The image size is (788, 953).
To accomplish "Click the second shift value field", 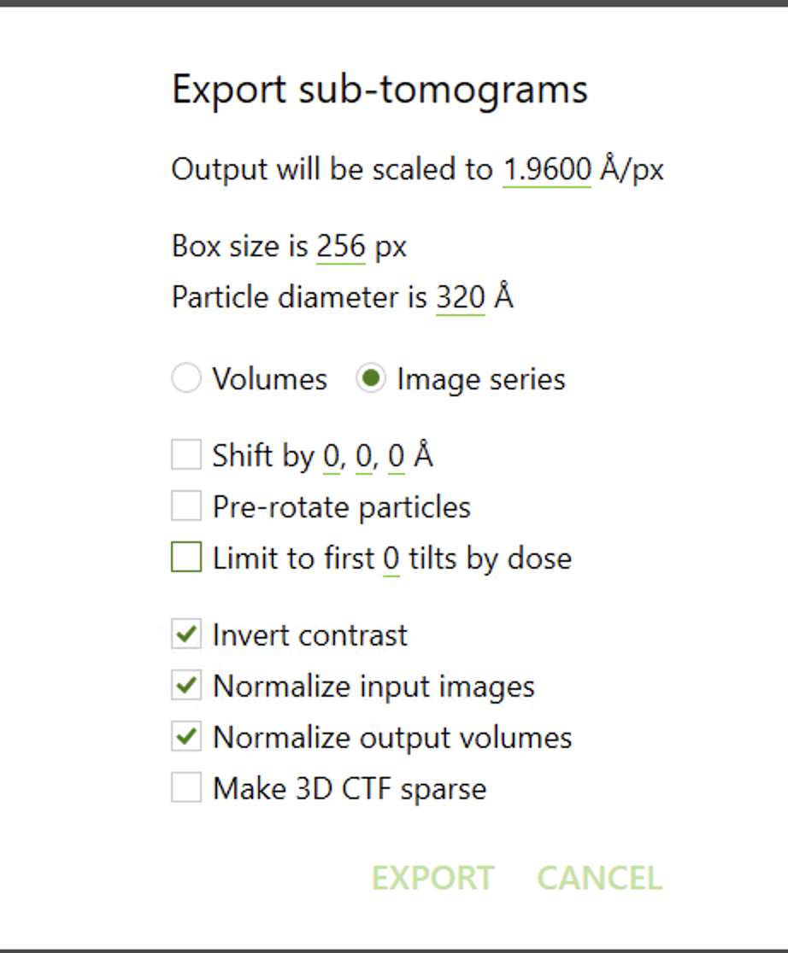I will [363, 457].
